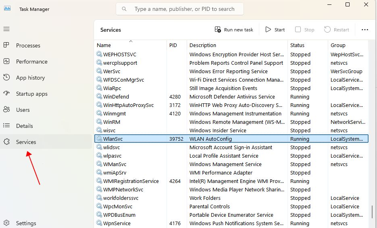377x228 pixels.
Task: Select the wmiApSrv service
Action: [231, 173]
